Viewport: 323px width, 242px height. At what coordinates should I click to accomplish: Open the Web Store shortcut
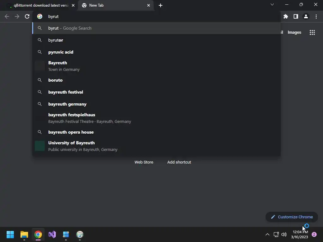pos(144,162)
